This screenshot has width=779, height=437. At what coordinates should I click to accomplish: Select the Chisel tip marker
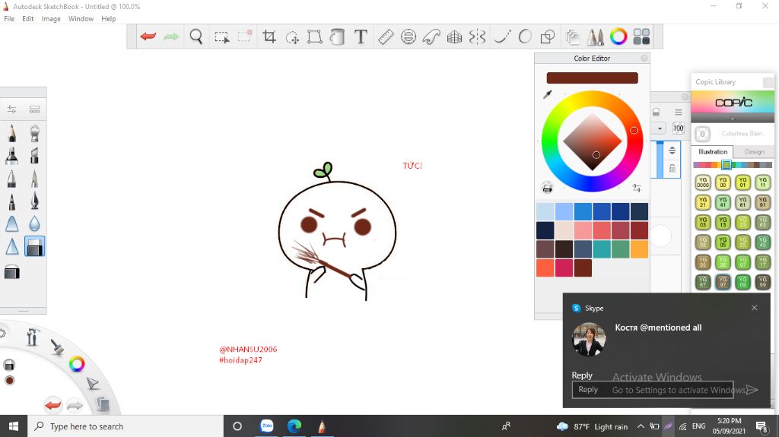34,156
